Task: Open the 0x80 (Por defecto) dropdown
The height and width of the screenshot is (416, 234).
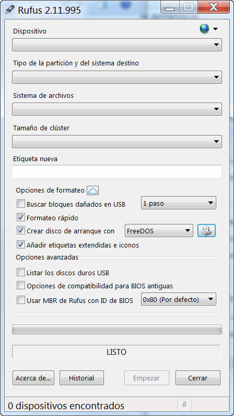Action: pyautogui.click(x=179, y=299)
